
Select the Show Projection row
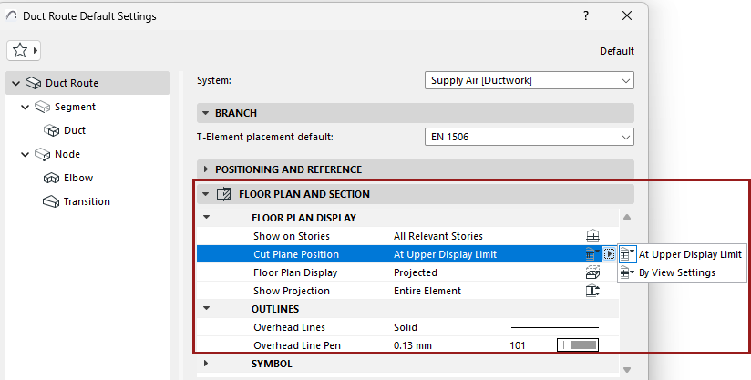pyautogui.click(x=407, y=291)
